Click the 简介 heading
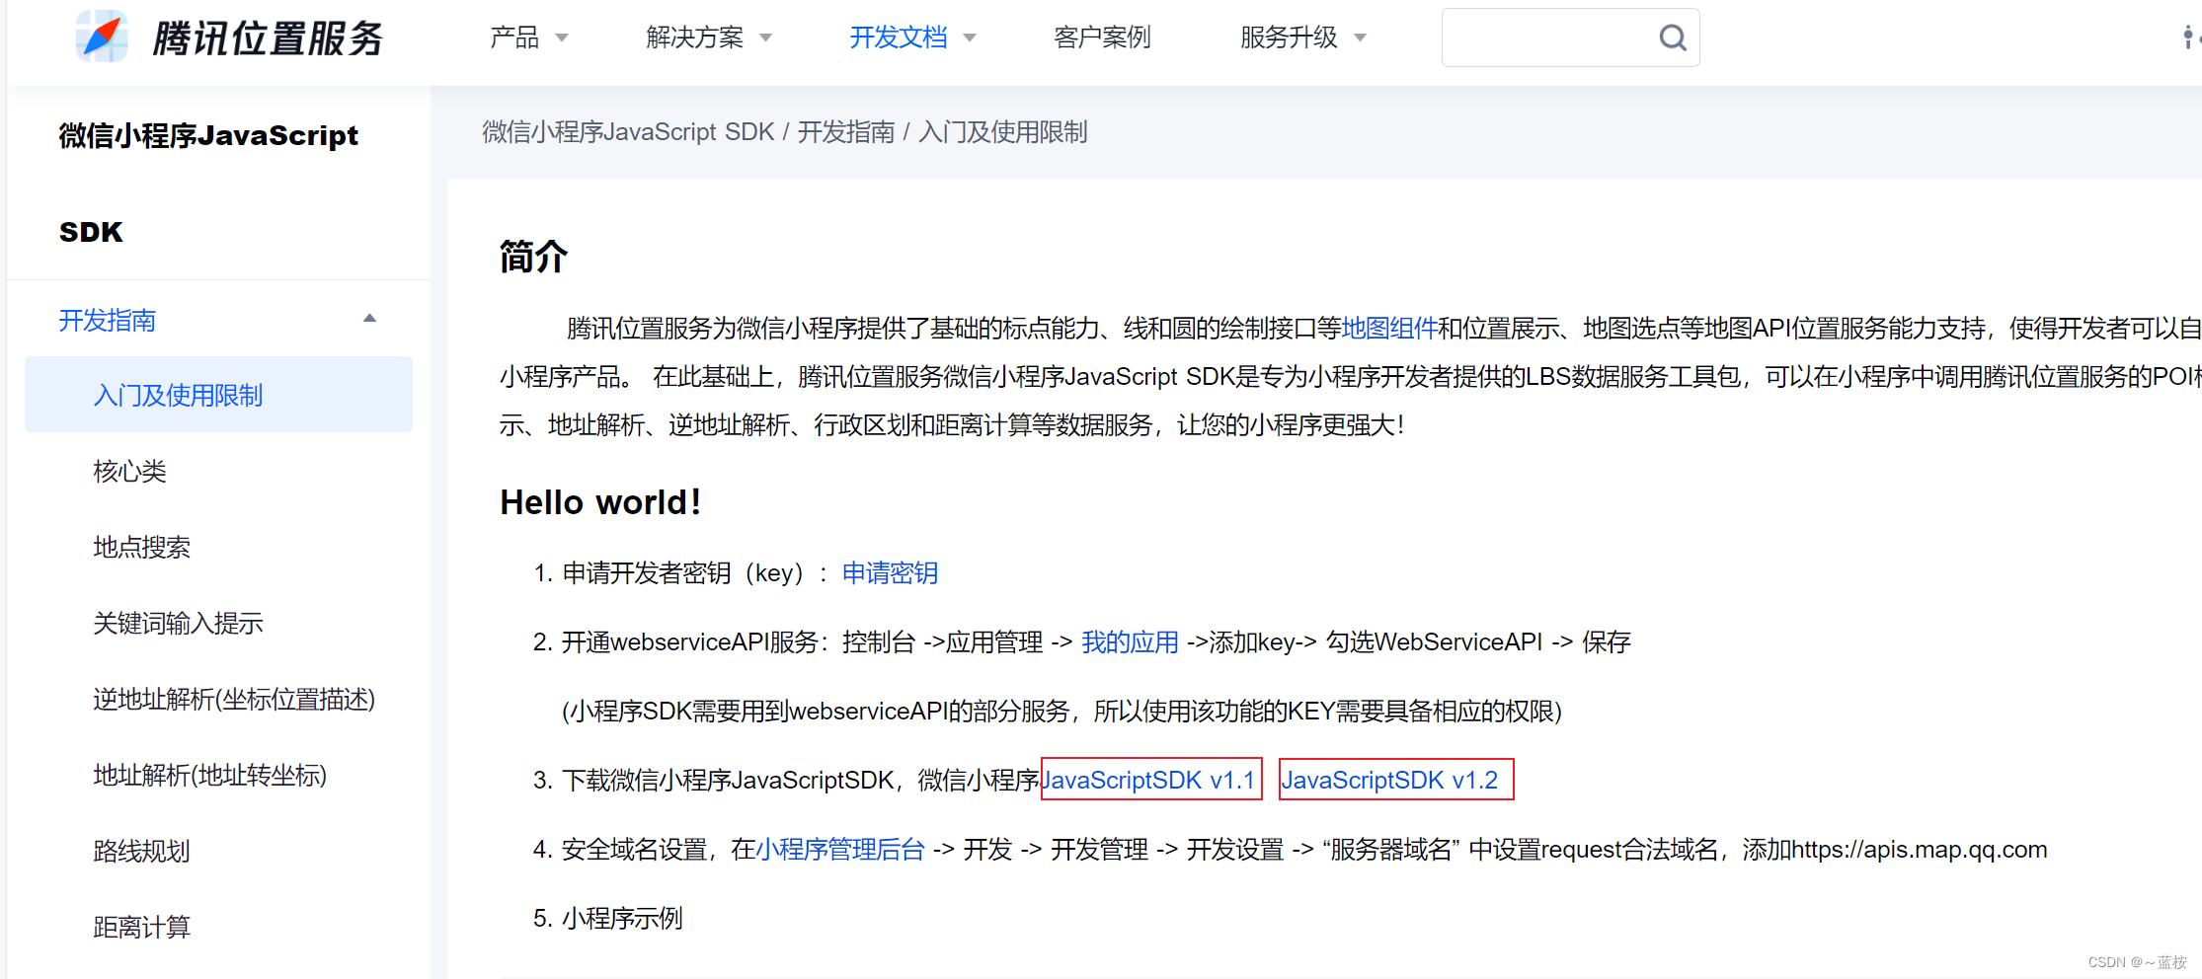The height and width of the screenshot is (979, 2202). pyautogui.click(x=533, y=257)
